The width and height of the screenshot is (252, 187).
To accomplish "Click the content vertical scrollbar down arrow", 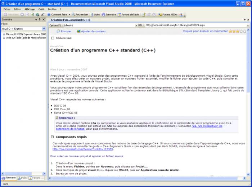I will tap(248, 174).
